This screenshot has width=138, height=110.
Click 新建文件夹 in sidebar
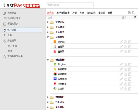coord(13,24)
